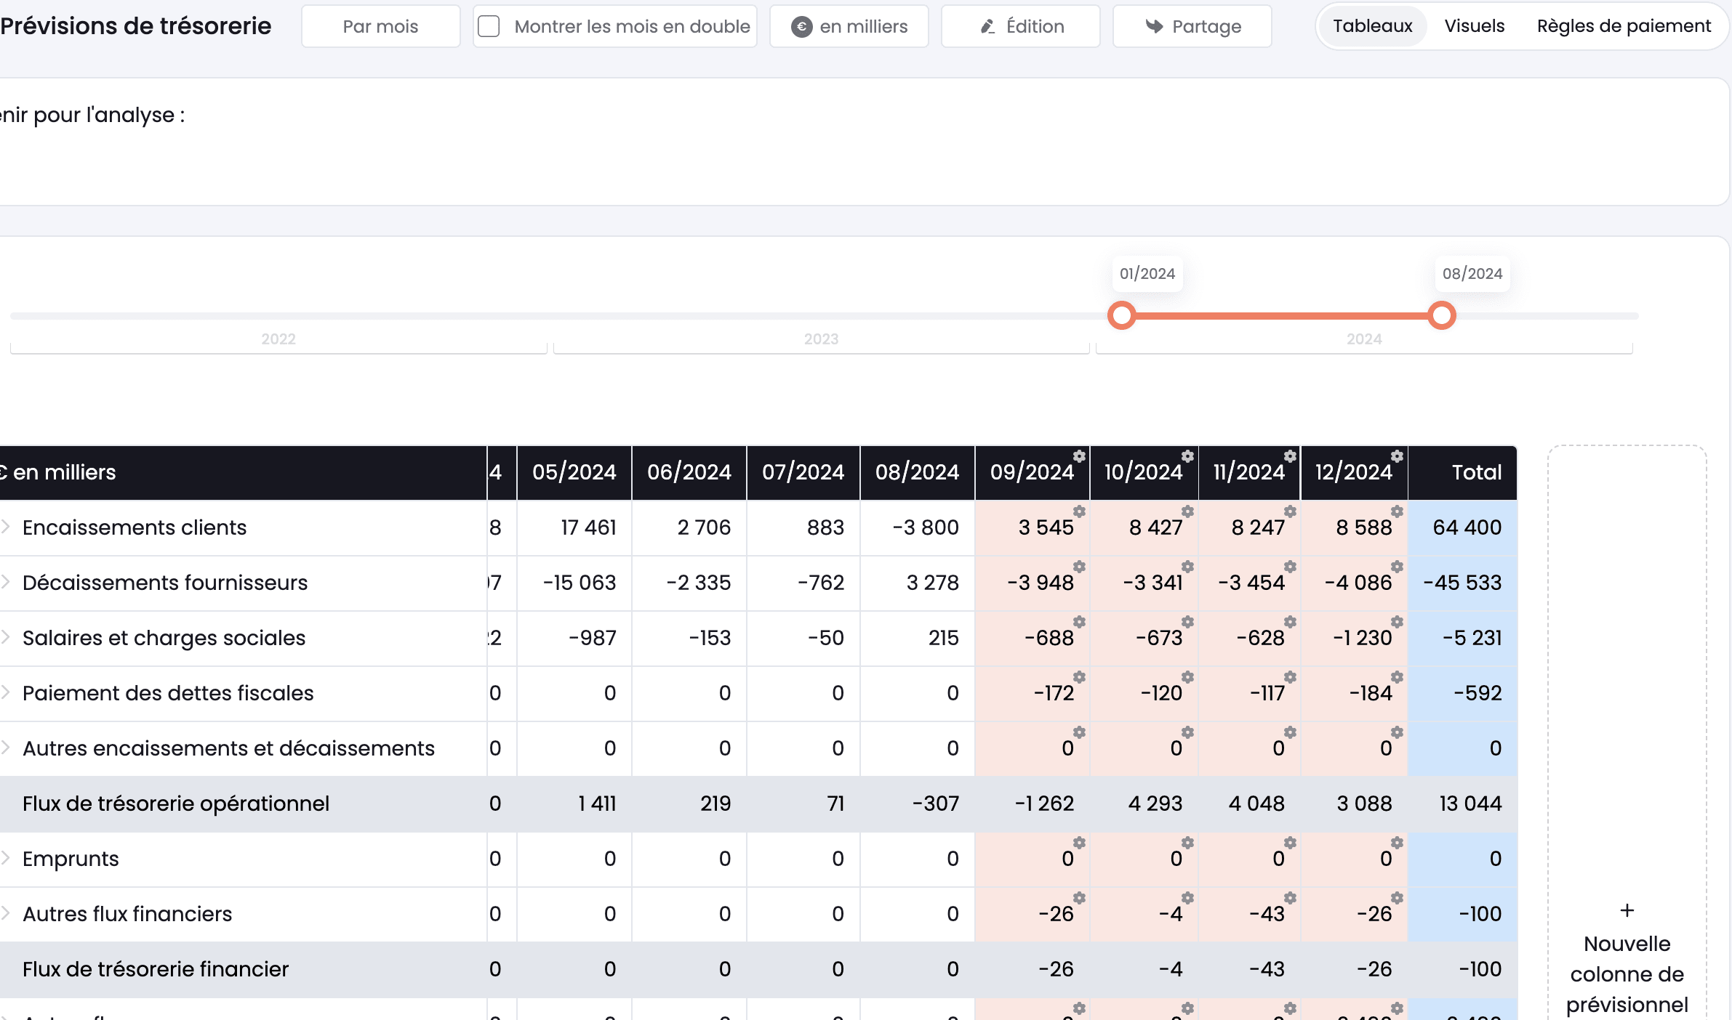Viewport: 1732px width, 1020px height.
Task: Click Flux de trésorerie financier row label
Action: (x=156, y=969)
